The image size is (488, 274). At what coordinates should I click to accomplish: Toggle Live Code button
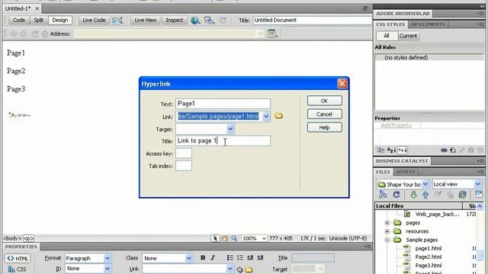(94, 21)
